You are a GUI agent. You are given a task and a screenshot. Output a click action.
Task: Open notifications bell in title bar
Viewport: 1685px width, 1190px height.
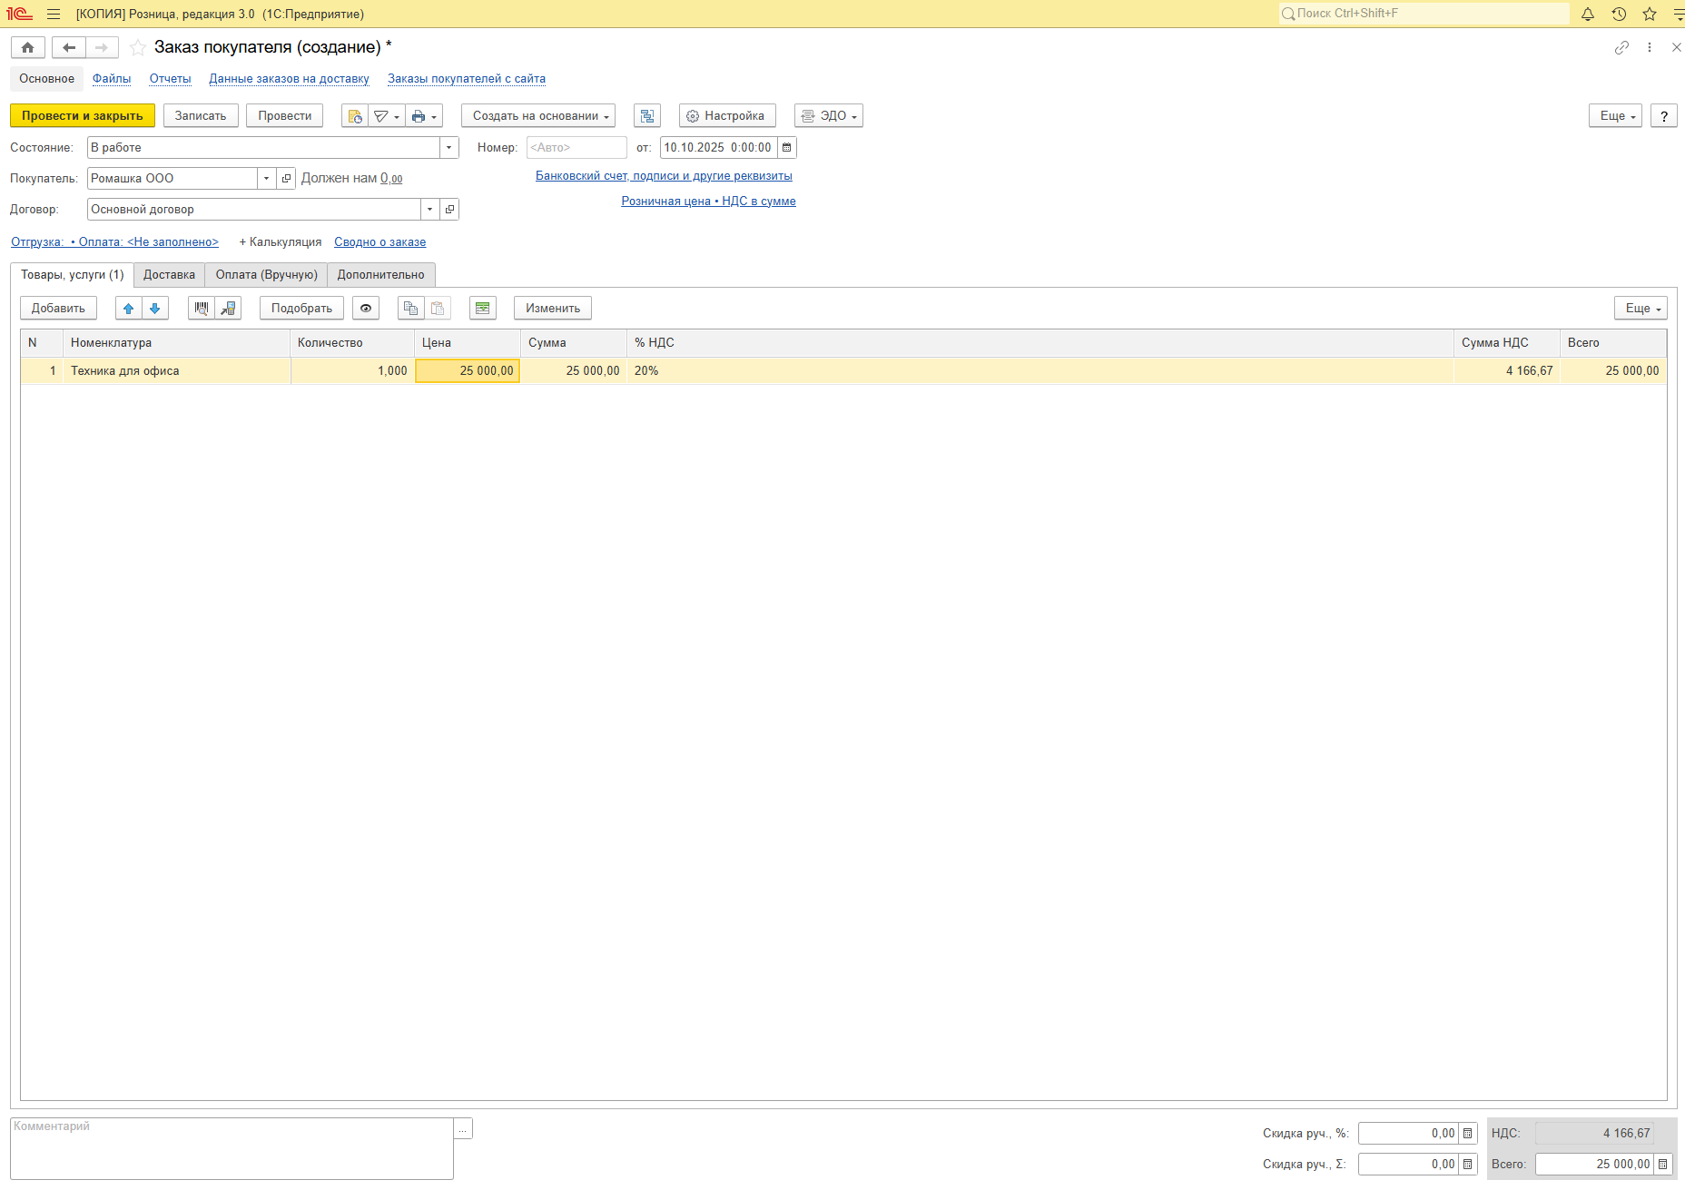point(1588,14)
